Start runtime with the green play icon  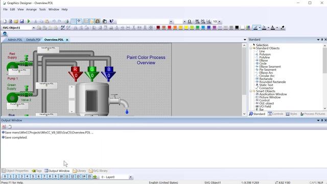29,21
